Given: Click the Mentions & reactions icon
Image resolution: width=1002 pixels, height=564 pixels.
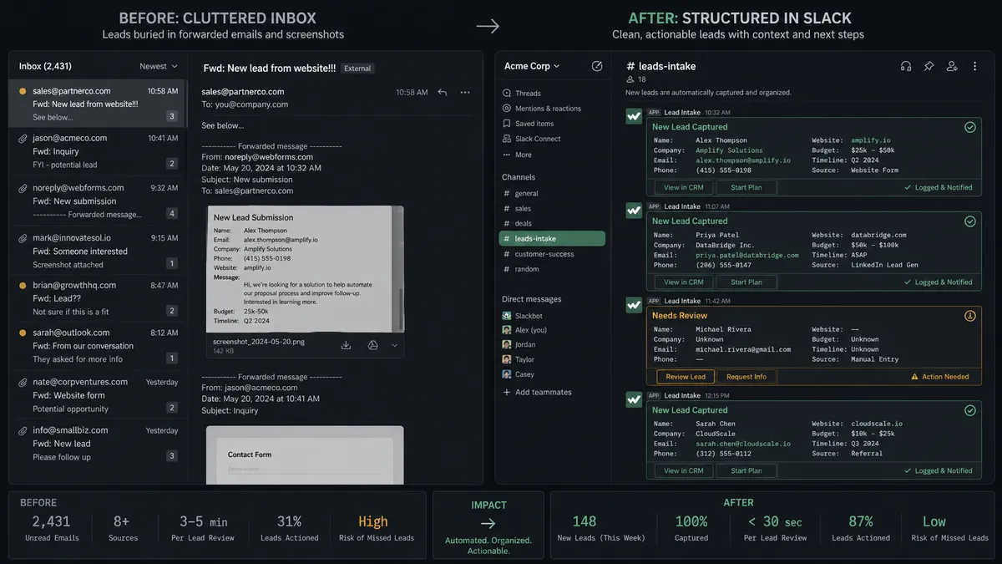Looking at the screenshot, I should pyautogui.click(x=507, y=109).
